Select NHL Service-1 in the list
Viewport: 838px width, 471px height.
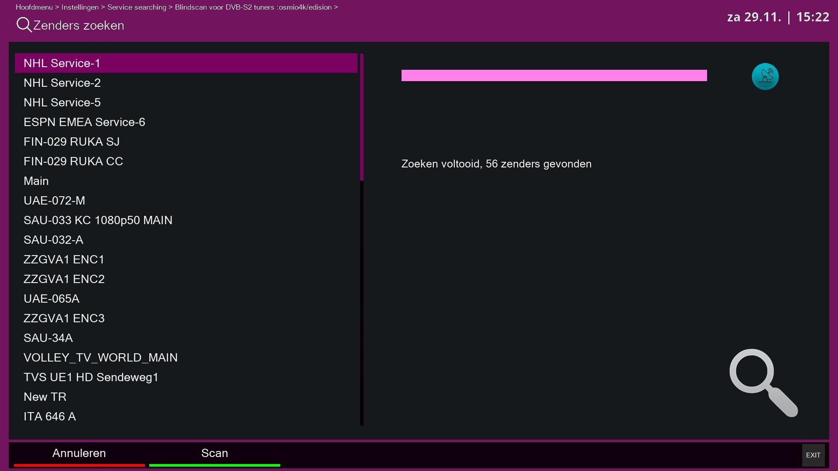[x=186, y=63]
